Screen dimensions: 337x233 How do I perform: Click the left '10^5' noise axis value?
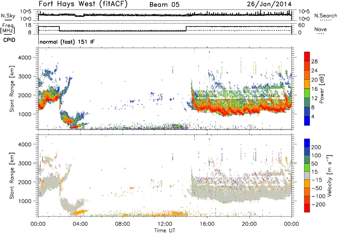(x=25, y=12)
